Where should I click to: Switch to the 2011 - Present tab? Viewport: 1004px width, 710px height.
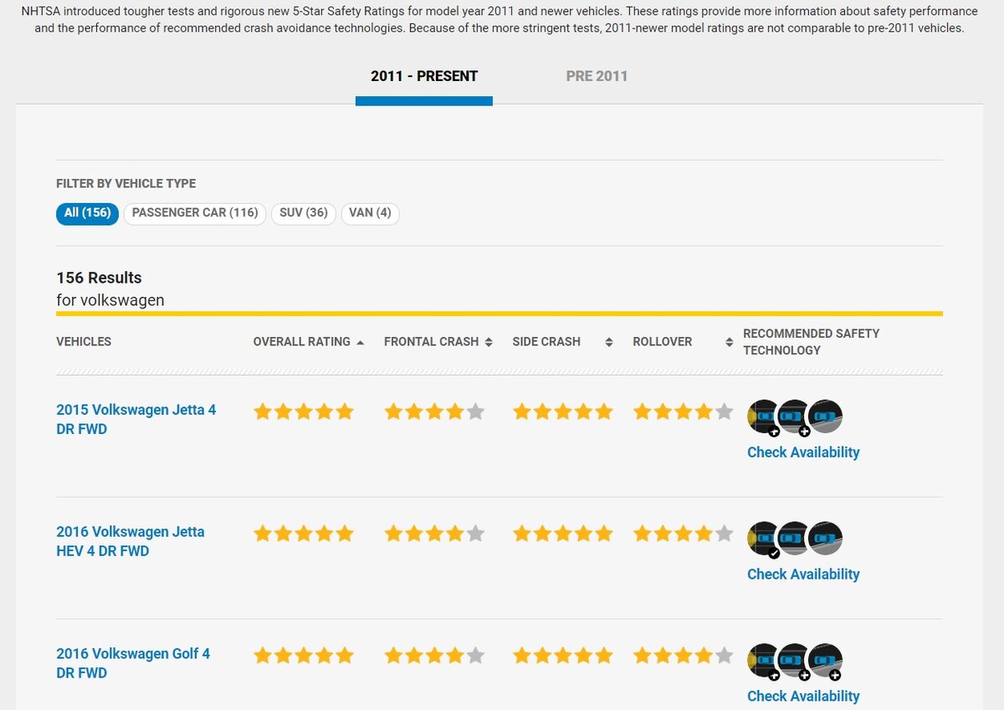424,76
